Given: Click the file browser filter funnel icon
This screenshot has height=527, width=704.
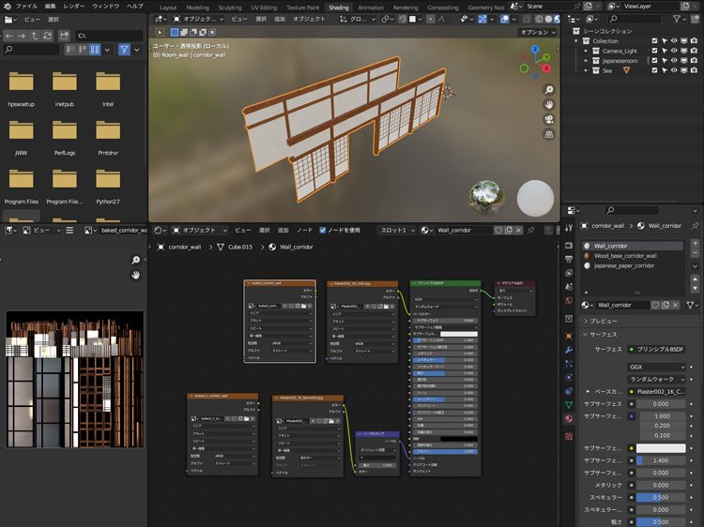Looking at the screenshot, I should coord(125,49).
